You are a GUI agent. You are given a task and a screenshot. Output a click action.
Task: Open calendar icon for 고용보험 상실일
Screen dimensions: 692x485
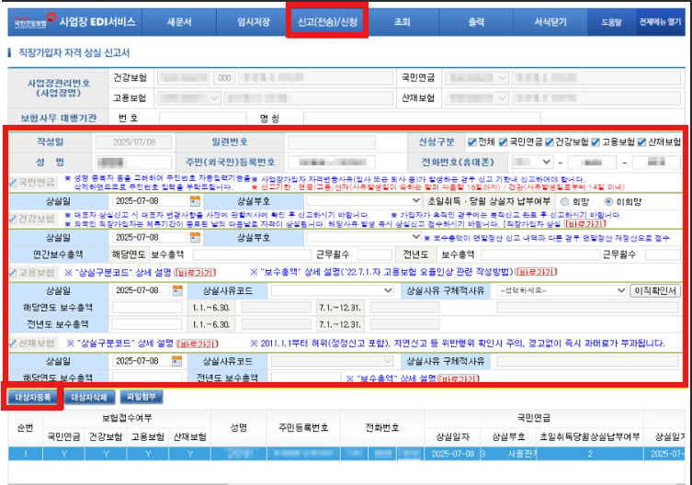[177, 290]
